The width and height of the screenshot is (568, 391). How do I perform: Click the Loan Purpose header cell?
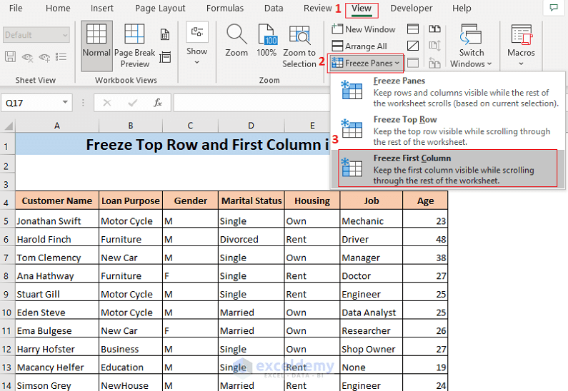pos(131,200)
